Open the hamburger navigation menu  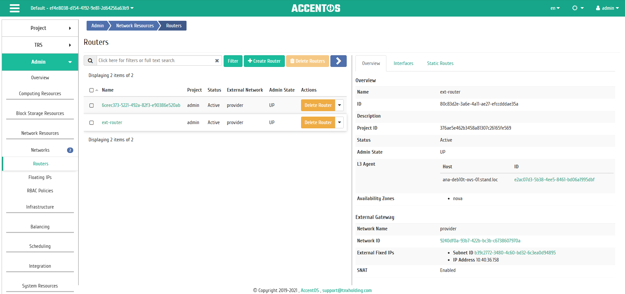click(15, 8)
